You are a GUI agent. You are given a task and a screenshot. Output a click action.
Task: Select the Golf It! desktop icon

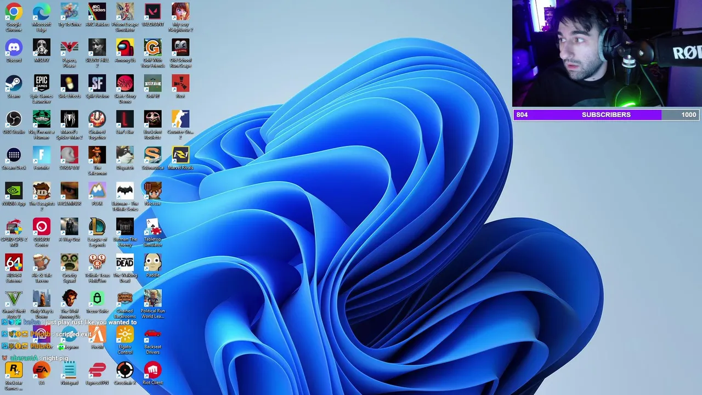click(152, 83)
